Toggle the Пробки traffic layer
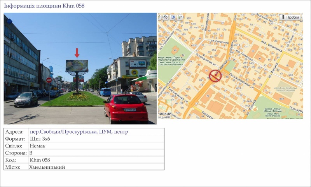Image resolution: width=311 pixels, height=187 pixels. click(290, 17)
